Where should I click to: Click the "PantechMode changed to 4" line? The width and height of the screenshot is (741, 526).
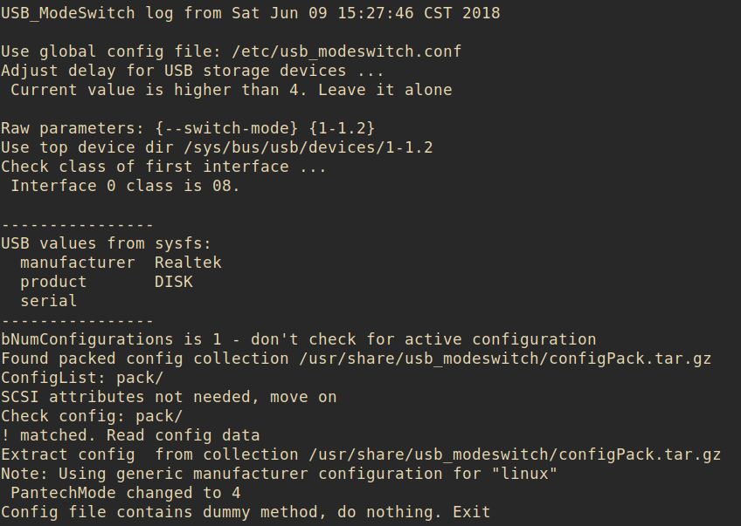click(x=125, y=493)
